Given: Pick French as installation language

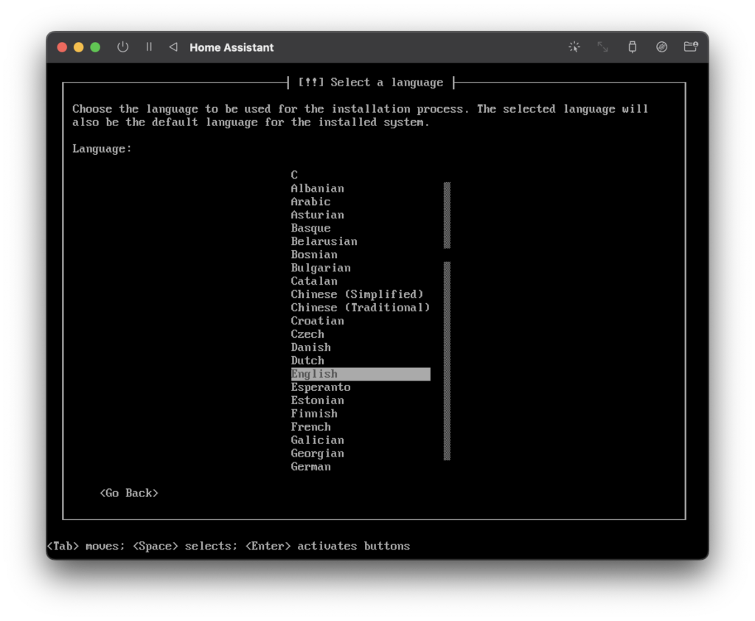Looking at the screenshot, I should point(310,427).
